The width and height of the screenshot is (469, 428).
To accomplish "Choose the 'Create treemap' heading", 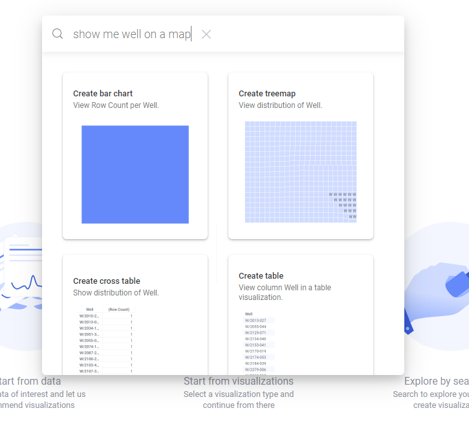I will [267, 94].
